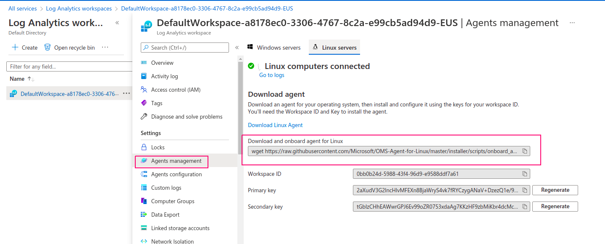Open the DefaultWorkspace-a8178ec0 list entry
605x244 pixels.
pyautogui.click(x=70, y=94)
